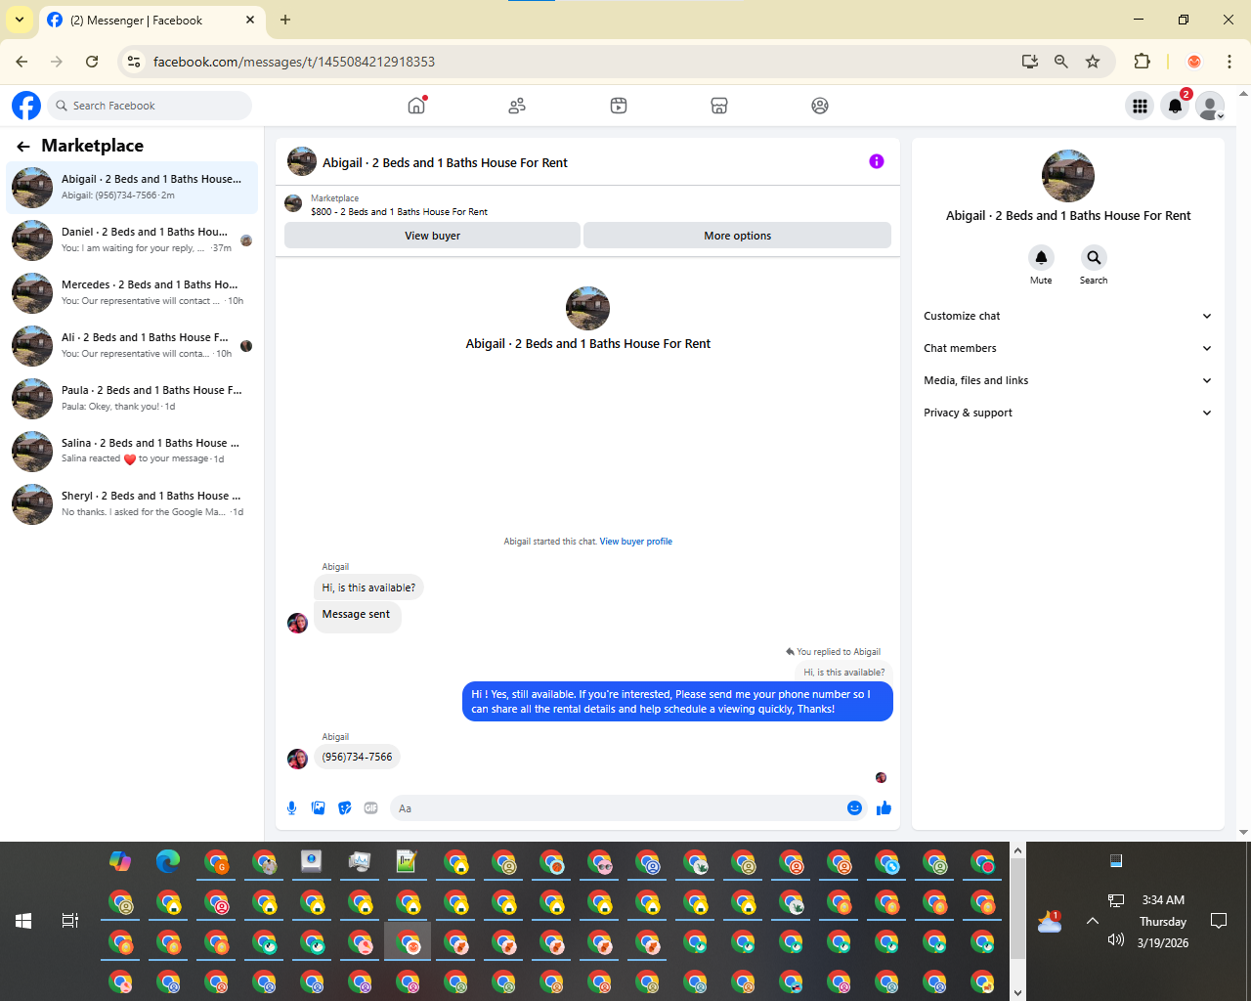
Task: Send a thumbs-up like
Action: (x=884, y=808)
